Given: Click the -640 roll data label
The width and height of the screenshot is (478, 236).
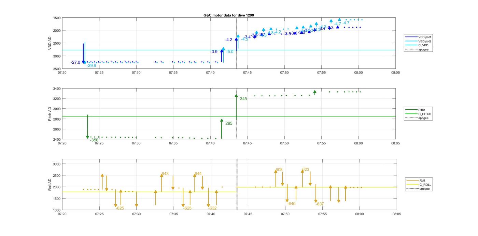Looking at the screenshot, I should [x=291, y=204].
